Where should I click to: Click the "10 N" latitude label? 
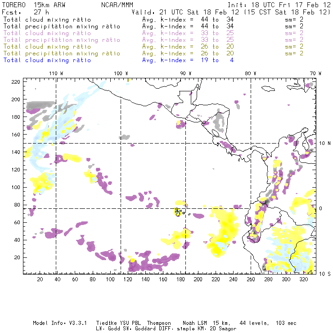pos(322,143)
